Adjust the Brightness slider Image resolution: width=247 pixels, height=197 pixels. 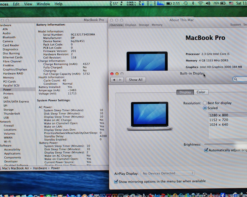pos(226,144)
